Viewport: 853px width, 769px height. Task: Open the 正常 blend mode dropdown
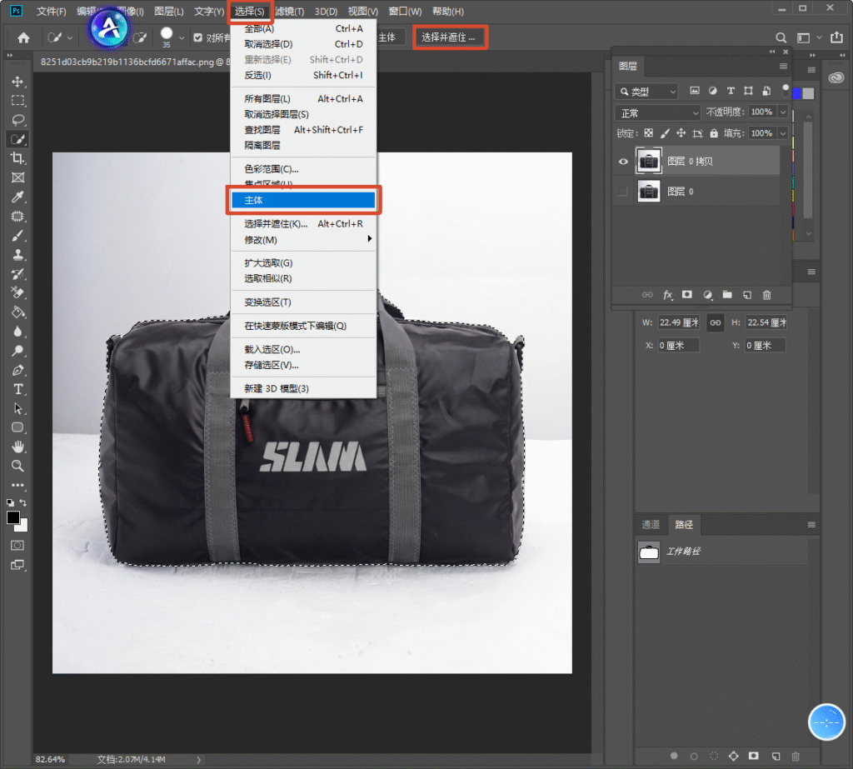(x=657, y=113)
